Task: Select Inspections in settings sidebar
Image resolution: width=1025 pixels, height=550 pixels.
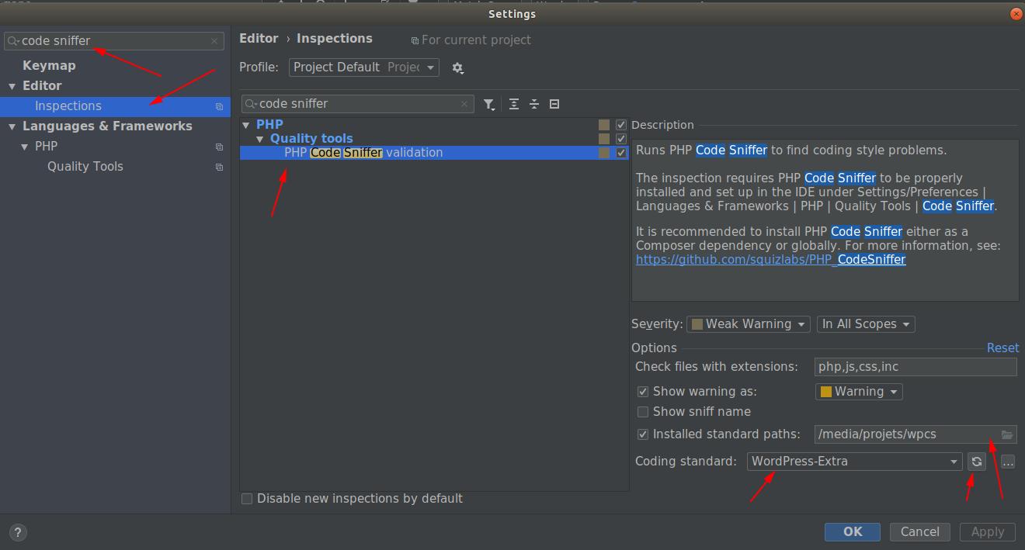Action: click(x=115, y=106)
